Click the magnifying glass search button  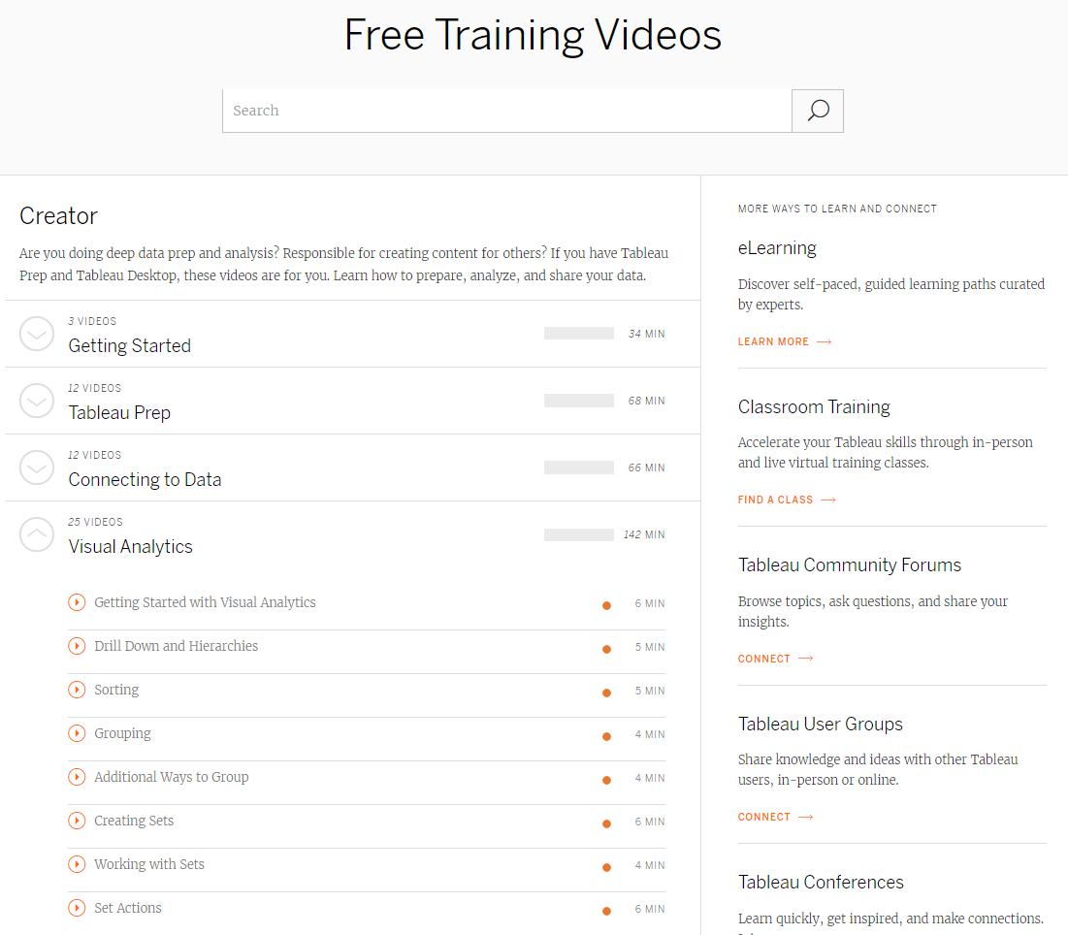tap(818, 111)
